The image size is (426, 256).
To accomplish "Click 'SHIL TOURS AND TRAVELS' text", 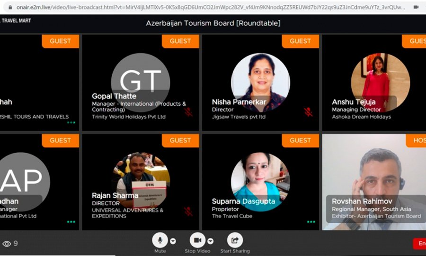I will click(34, 117).
